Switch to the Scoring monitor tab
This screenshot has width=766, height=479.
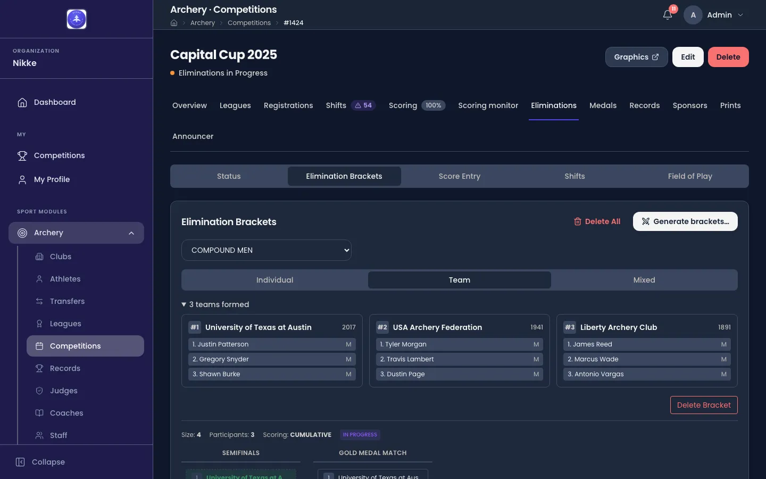(x=488, y=105)
